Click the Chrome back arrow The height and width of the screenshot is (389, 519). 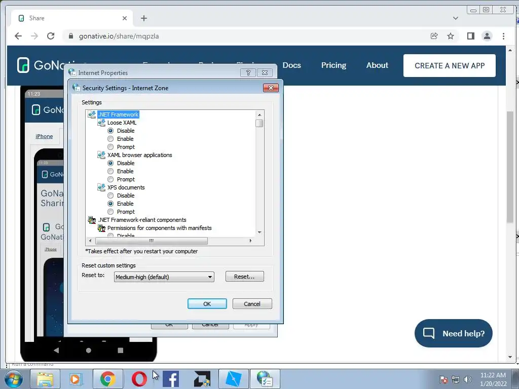(18, 36)
